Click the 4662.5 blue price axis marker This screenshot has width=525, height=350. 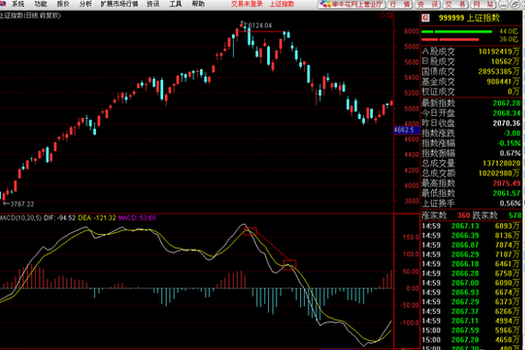[x=406, y=130]
